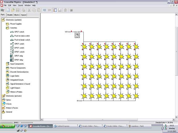Open the Edit menu
Screen dimensions: 178x133
10,6
